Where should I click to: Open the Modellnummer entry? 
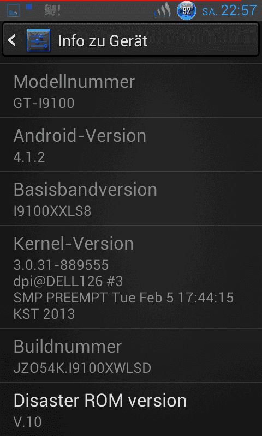[131, 90]
